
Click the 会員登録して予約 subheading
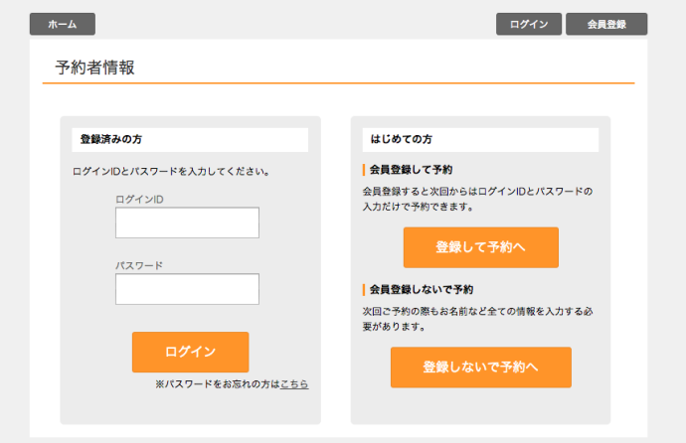pyautogui.click(x=411, y=170)
